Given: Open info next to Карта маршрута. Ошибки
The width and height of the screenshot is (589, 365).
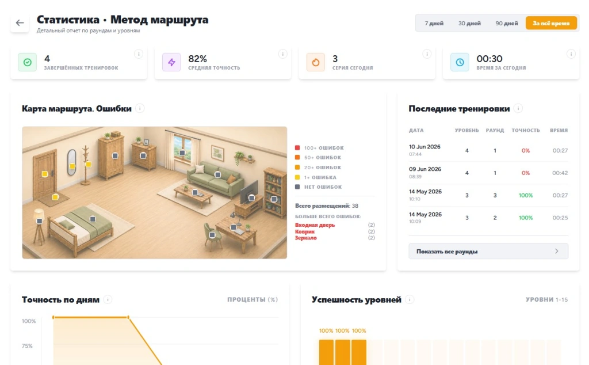Looking at the screenshot, I should [140, 109].
